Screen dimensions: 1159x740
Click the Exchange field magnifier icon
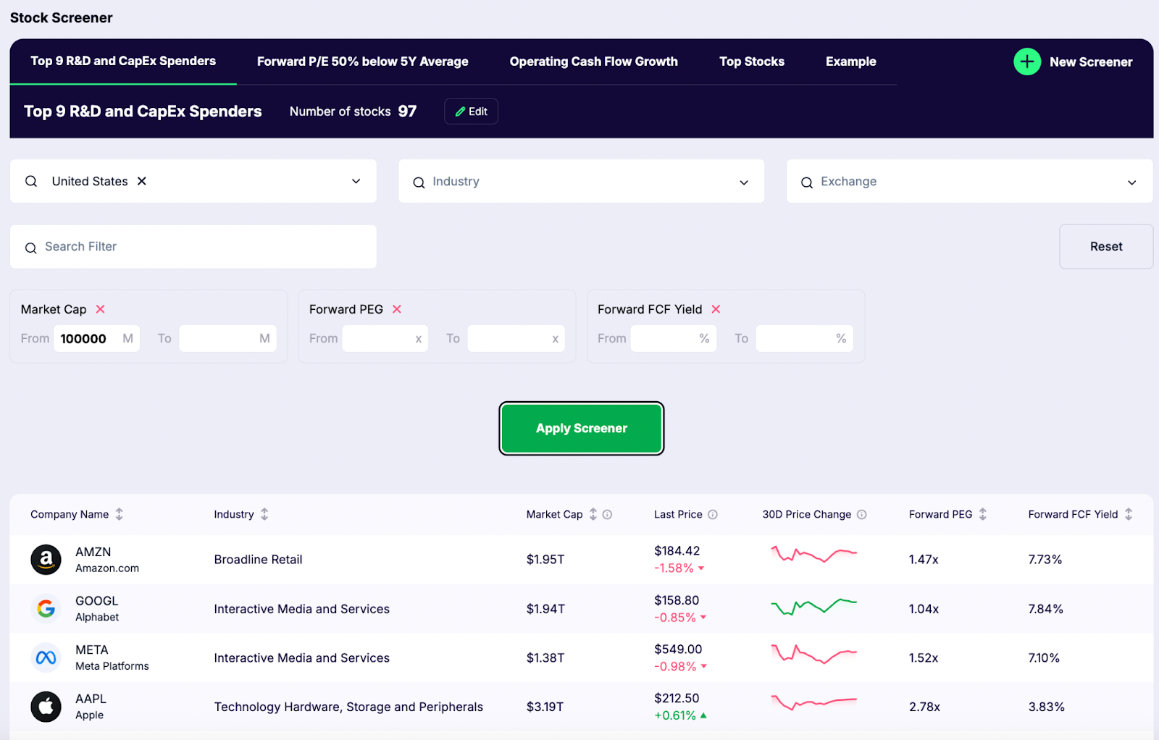[x=806, y=182]
